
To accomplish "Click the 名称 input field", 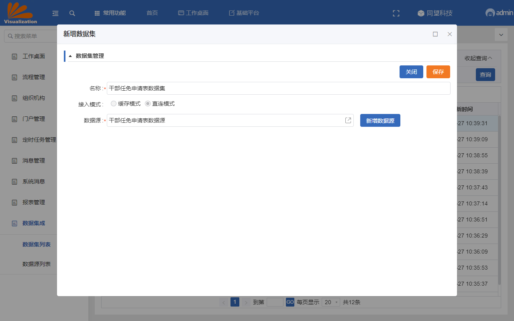I will coord(278,88).
